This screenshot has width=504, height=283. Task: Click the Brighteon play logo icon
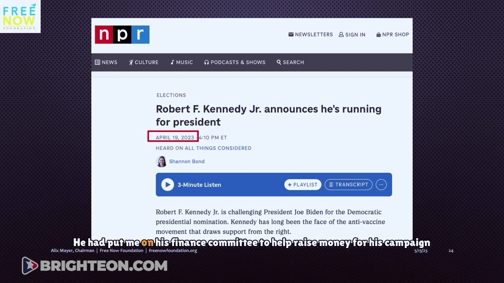click(x=30, y=266)
